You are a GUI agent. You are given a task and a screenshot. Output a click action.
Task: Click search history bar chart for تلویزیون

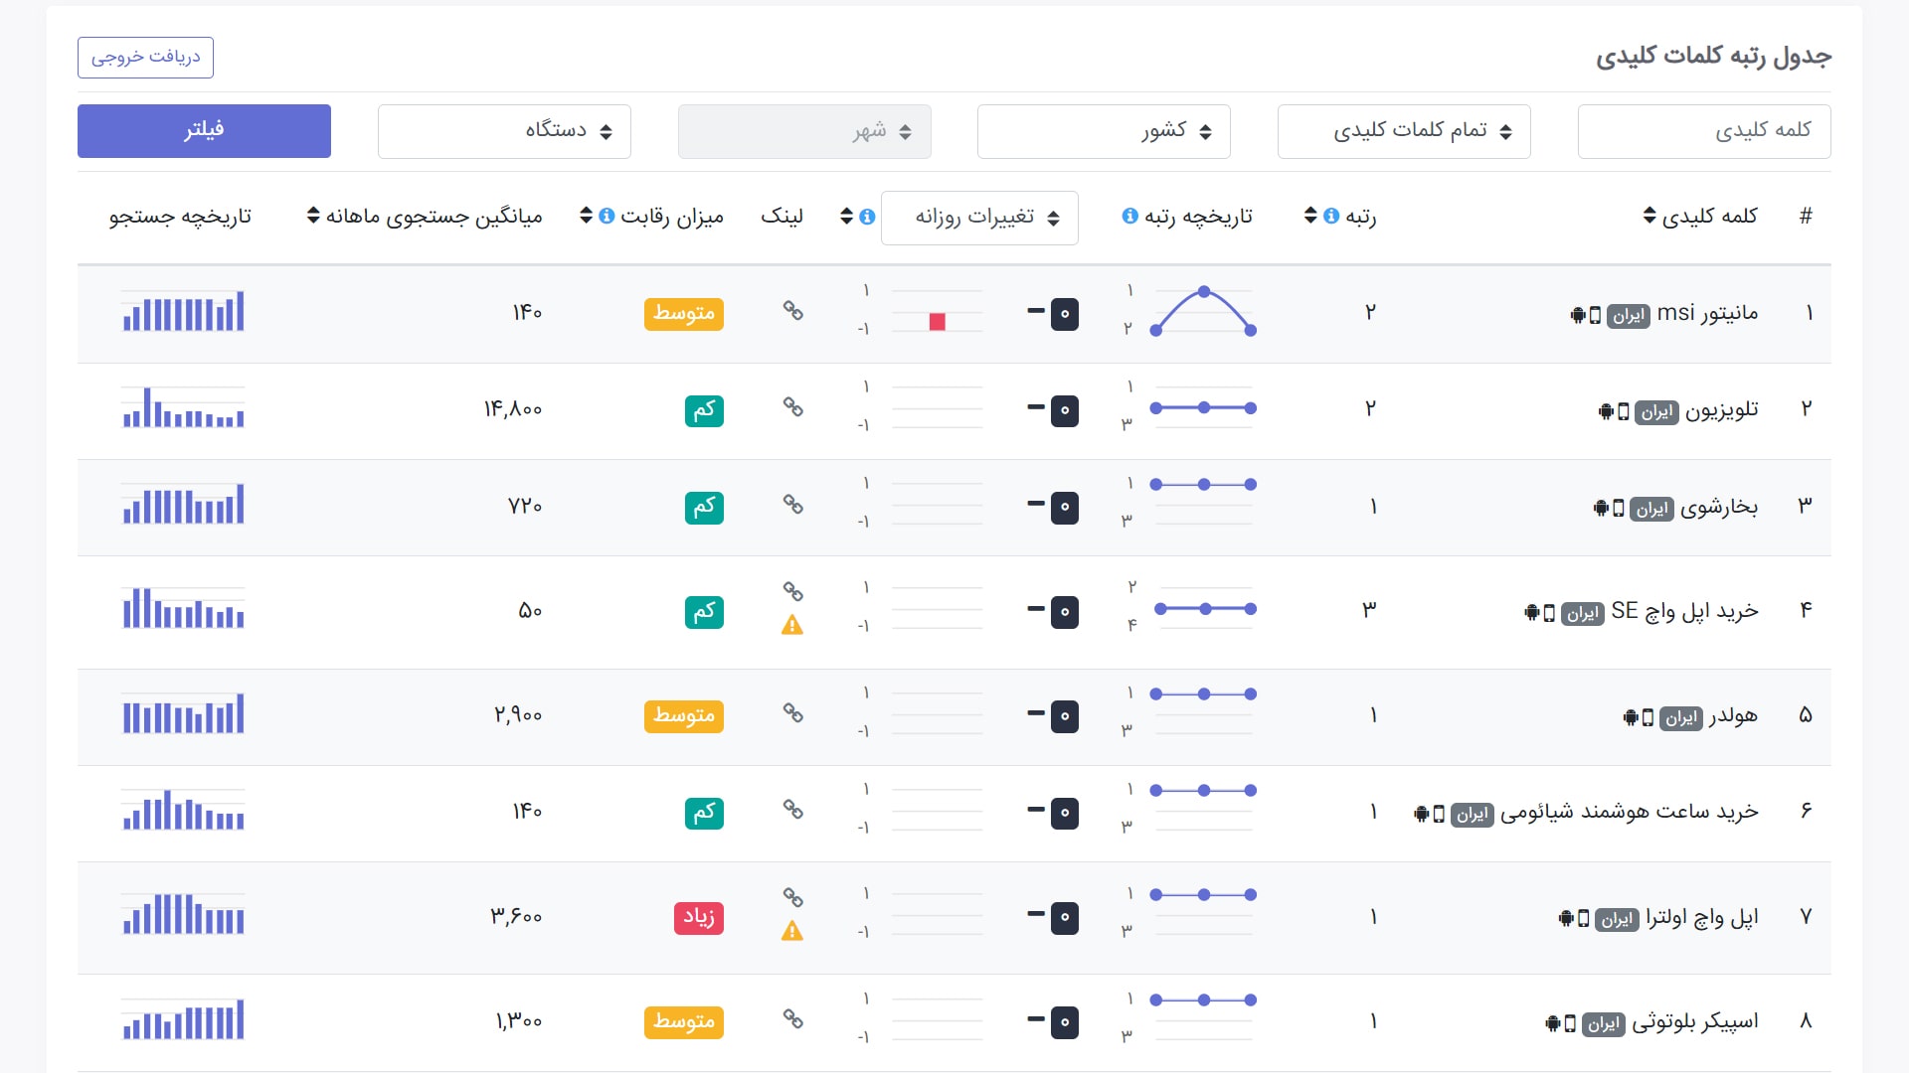(183, 407)
